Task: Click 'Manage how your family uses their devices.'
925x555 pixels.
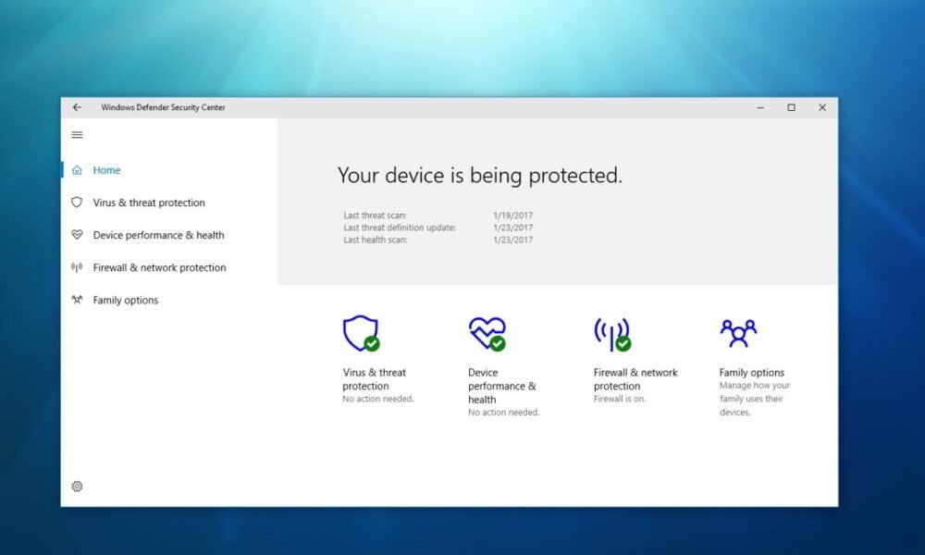Action: pos(755,399)
